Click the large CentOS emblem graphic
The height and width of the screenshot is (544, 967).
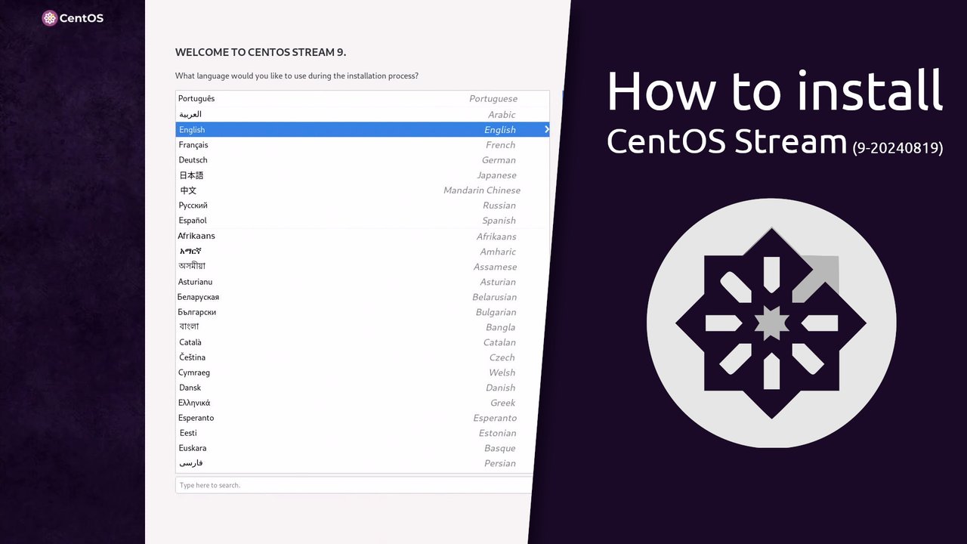click(771, 323)
